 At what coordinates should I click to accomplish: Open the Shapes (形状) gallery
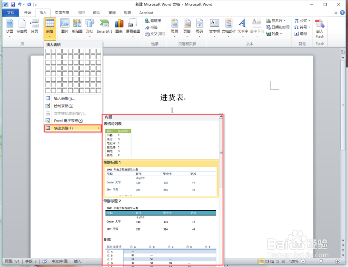[90, 28]
